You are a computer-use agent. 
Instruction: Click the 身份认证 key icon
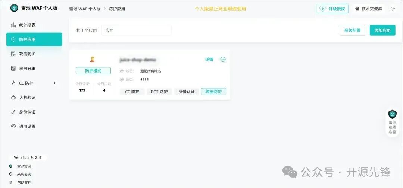click(x=13, y=112)
